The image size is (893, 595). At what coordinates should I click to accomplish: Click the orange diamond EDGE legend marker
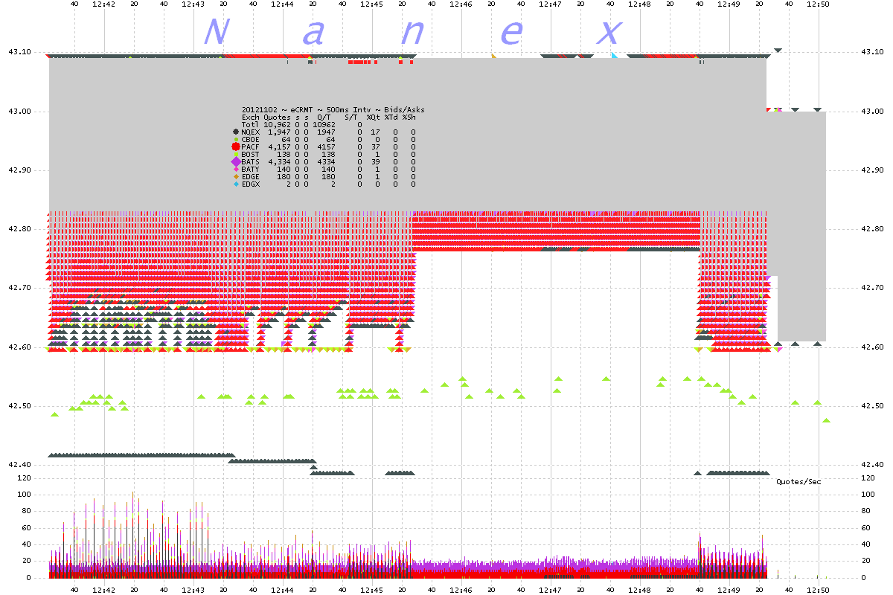(236, 176)
